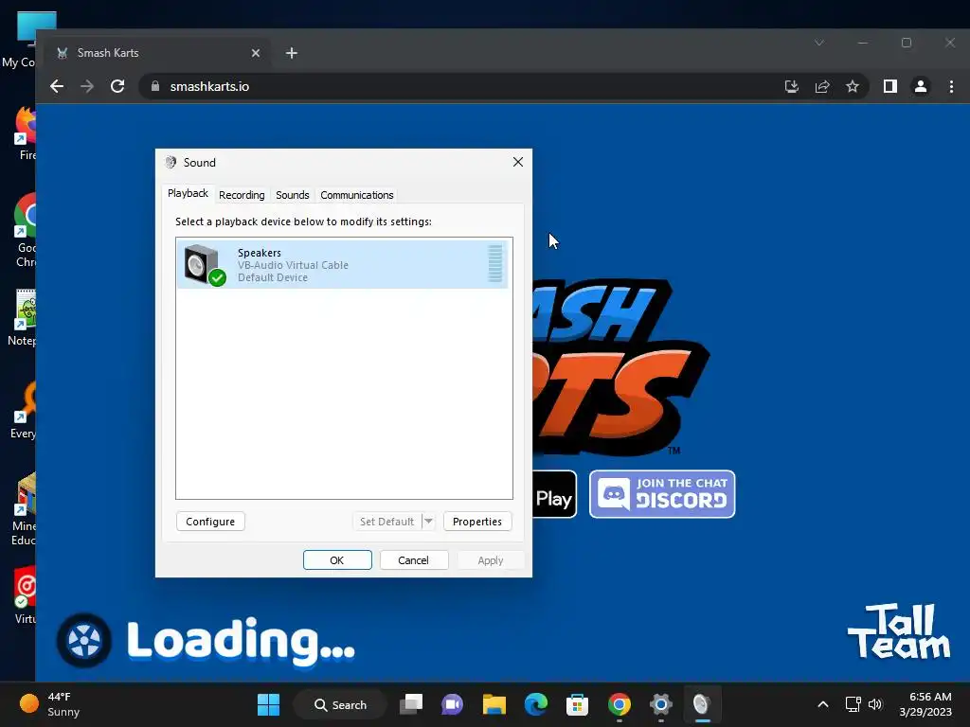The width and height of the screenshot is (970, 727).
Task: Click Tall Team logo
Action: 899,631
